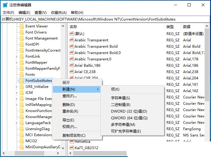The width and height of the screenshot is (211, 157).
Task: Expand the Image File Exec tree node
Action: 17,99
